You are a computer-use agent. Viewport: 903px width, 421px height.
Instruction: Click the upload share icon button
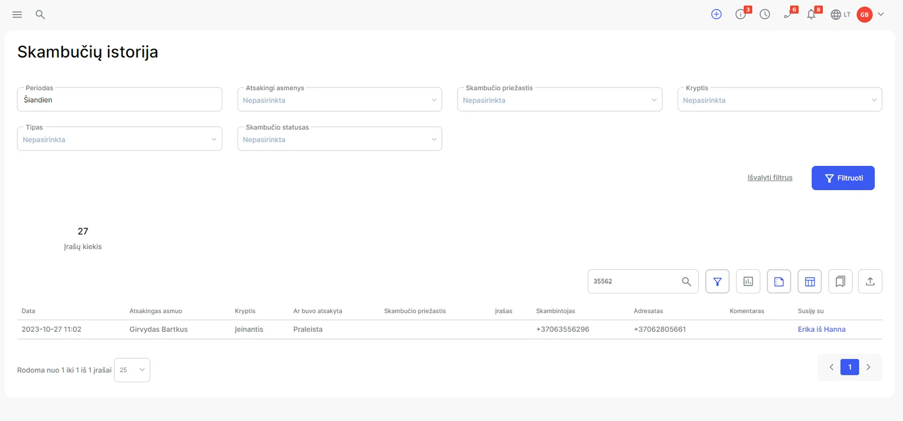(870, 282)
